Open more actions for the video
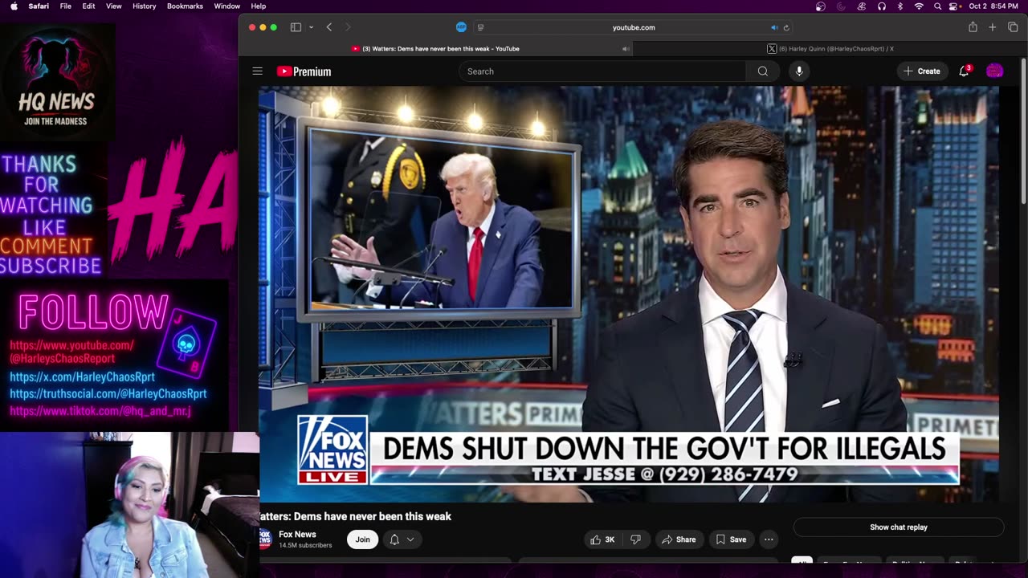 (x=769, y=539)
